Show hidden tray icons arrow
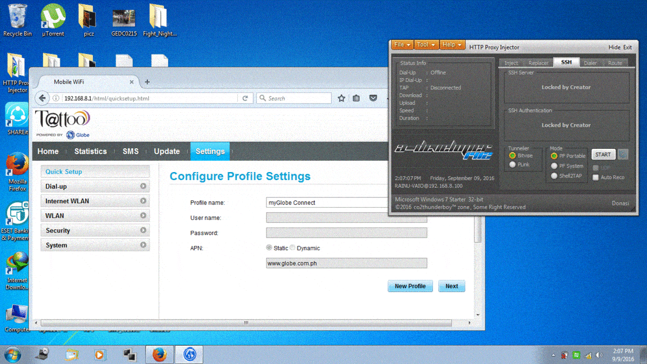 click(554, 355)
